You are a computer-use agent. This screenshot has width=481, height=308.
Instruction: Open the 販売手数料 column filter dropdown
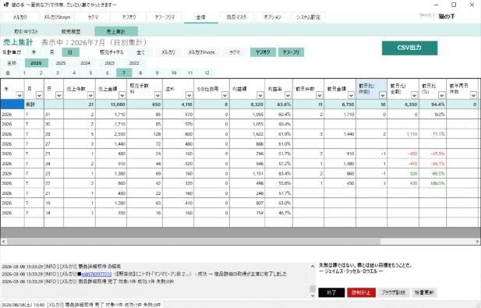[157, 95]
